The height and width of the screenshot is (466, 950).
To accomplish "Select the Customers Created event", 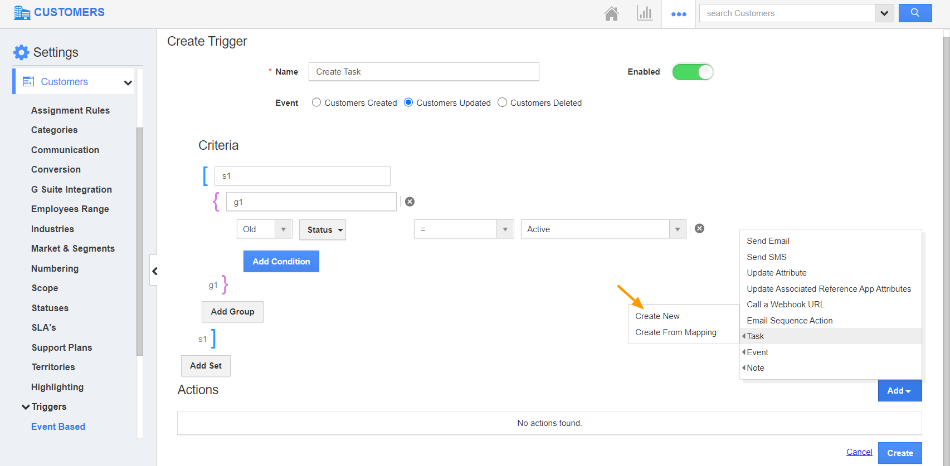I will [316, 102].
